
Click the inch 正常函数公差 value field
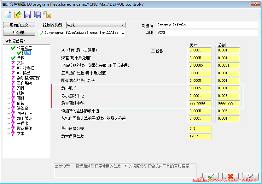click(x=200, y=73)
